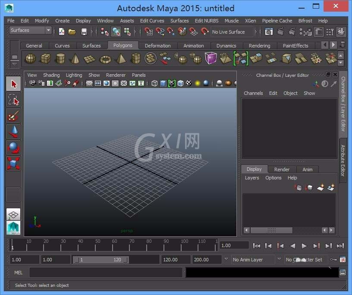Create a polygon pyramid from the shelf
This screenshot has height=295, width=352.
[x=121, y=59]
